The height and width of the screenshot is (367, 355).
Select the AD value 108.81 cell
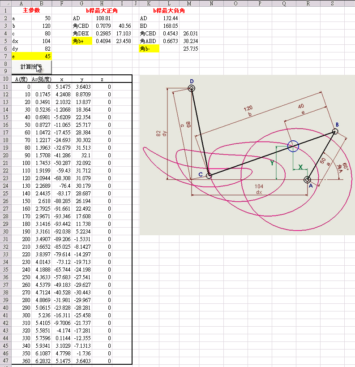(x=102, y=18)
